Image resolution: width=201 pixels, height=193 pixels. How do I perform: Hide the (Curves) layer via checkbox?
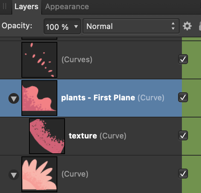[183, 59]
